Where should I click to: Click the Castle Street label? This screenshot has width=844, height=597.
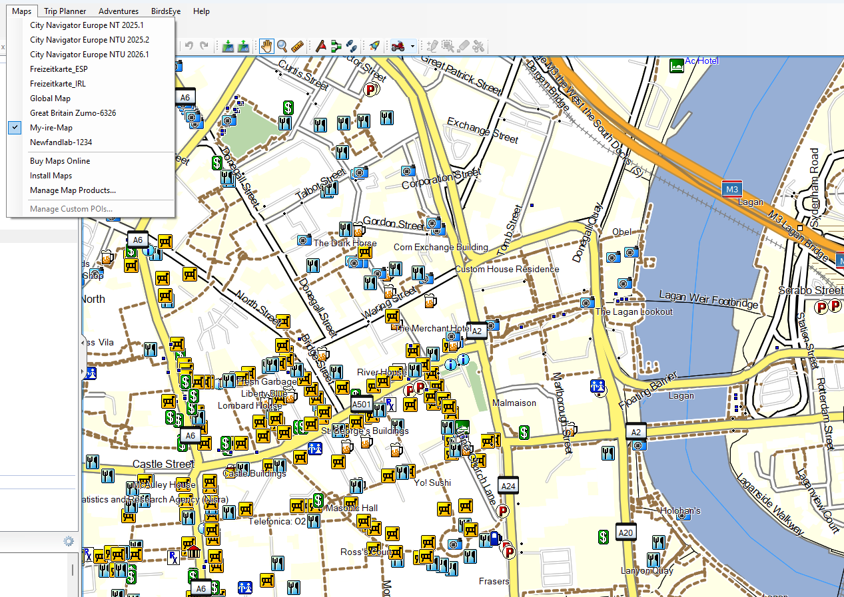(163, 464)
